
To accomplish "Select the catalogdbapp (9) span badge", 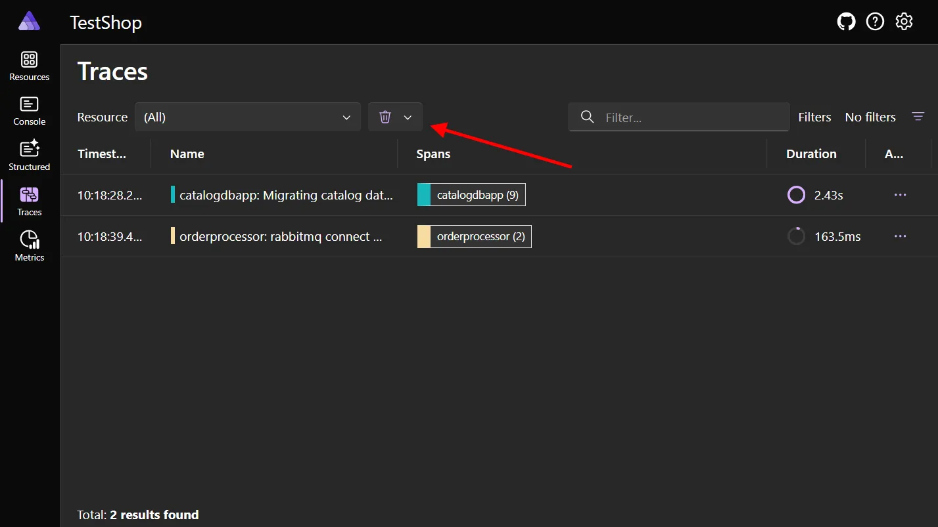I will [471, 194].
